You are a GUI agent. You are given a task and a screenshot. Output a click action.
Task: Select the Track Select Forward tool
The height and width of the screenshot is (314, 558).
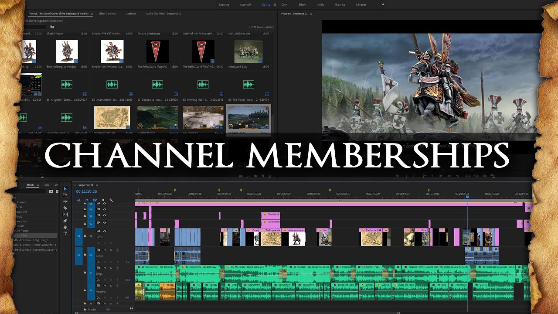(65, 195)
